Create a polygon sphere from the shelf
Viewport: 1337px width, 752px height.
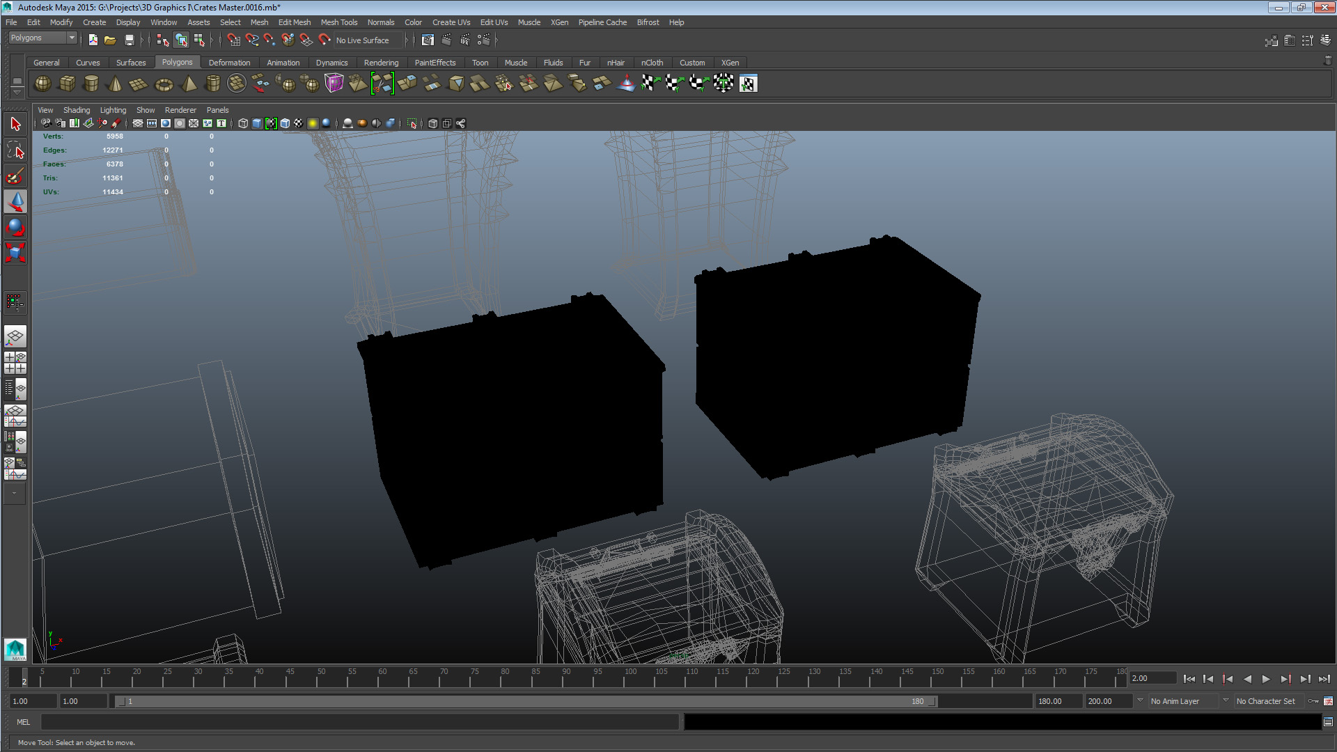tap(42, 84)
